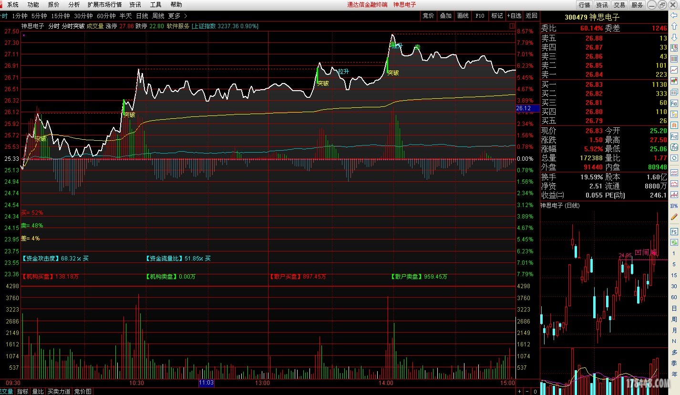680x395 pixels.
Task: Click the 10% sidebar icon
Action: (x=674, y=206)
